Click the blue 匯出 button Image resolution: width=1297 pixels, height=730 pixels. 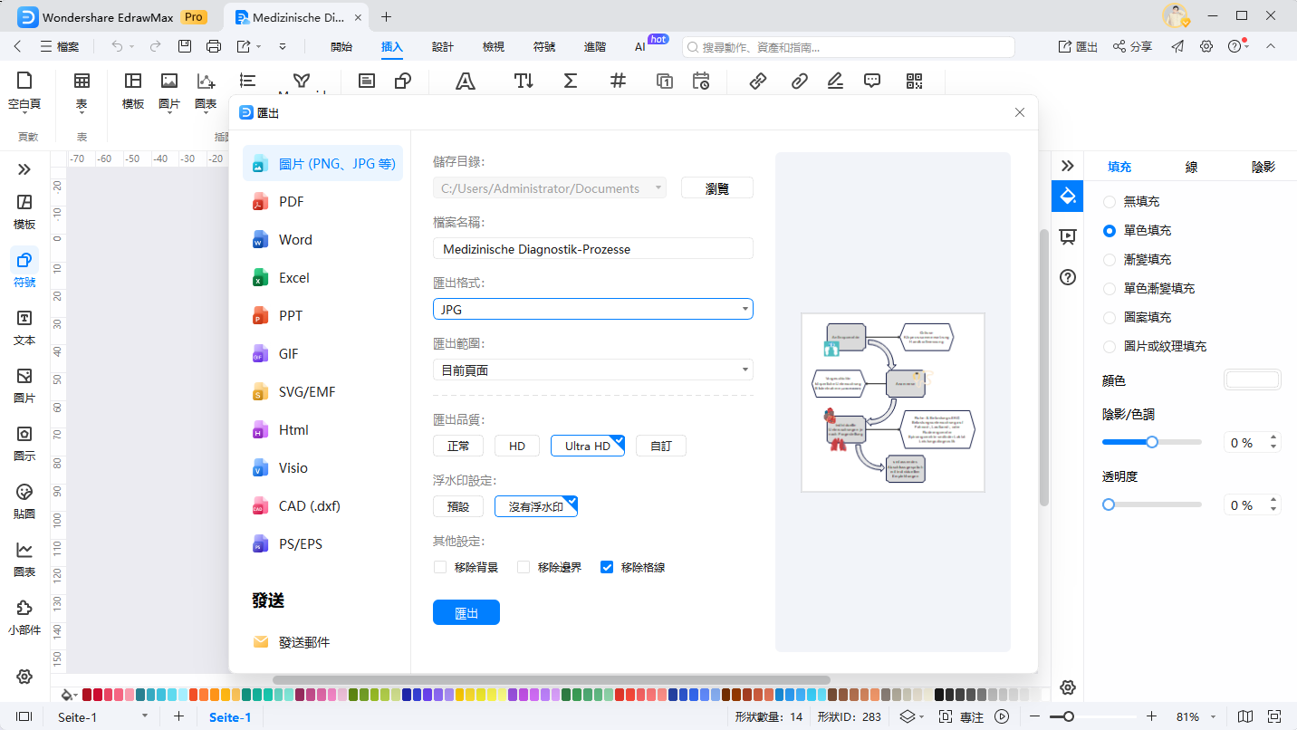466,613
